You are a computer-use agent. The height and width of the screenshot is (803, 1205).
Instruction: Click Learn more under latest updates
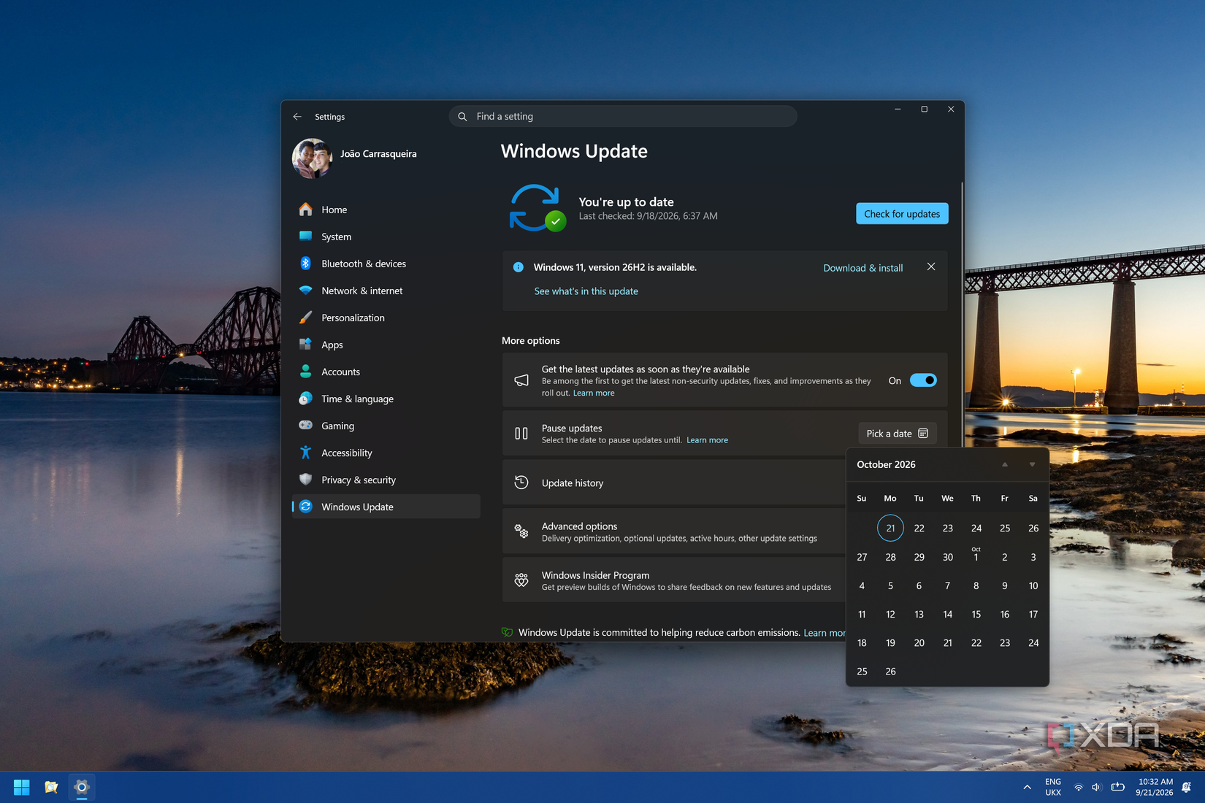coord(594,393)
